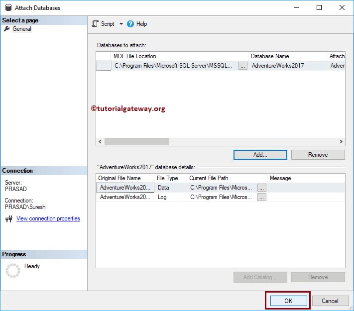Click the Add... button
This screenshot has width=354, height=311.
pos(260,155)
